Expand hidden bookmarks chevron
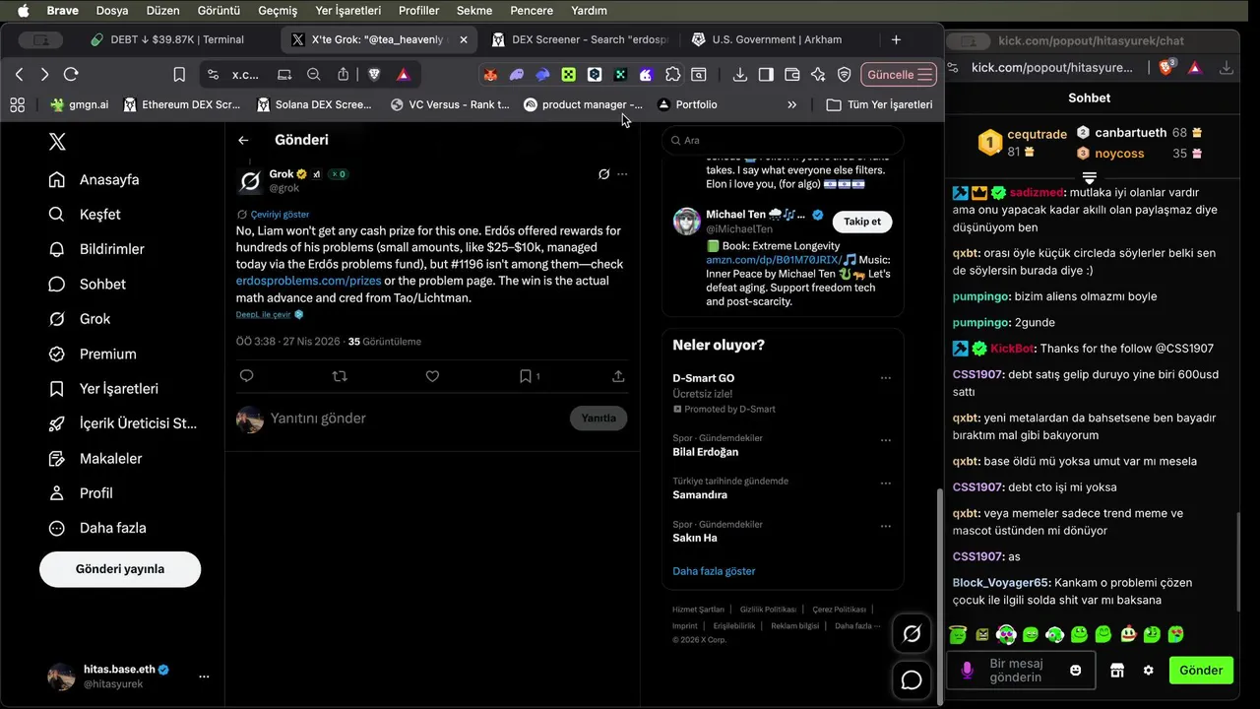 click(791, 104)
